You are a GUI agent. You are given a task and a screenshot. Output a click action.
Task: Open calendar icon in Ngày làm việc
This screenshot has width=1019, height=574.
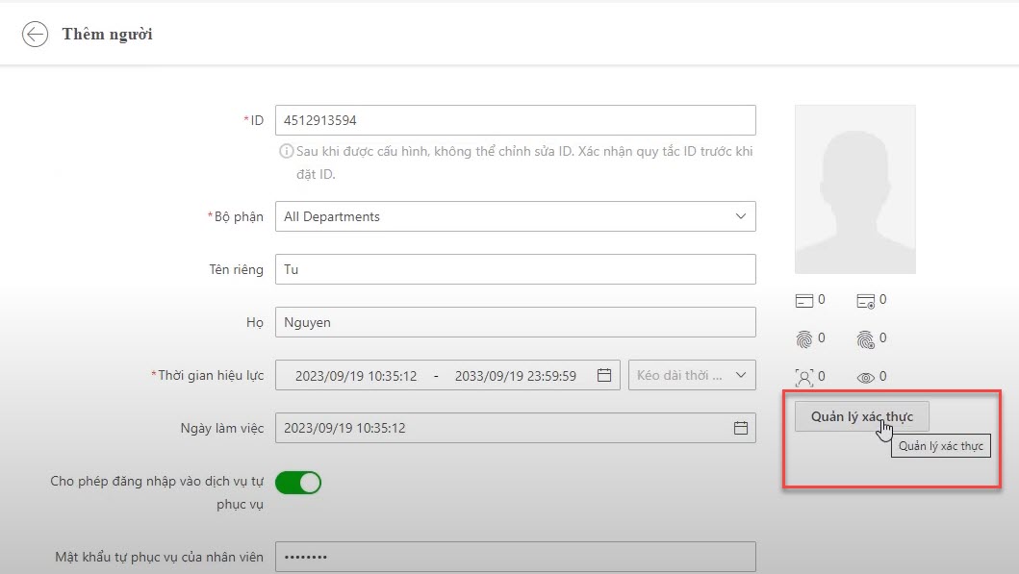click(x=740, y=428)
